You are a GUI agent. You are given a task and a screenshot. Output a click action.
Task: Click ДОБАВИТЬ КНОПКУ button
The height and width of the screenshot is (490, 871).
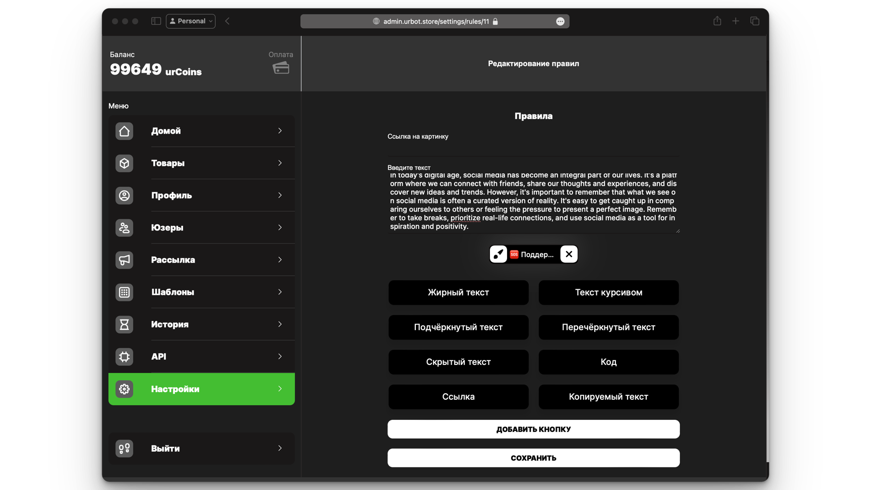533,430
